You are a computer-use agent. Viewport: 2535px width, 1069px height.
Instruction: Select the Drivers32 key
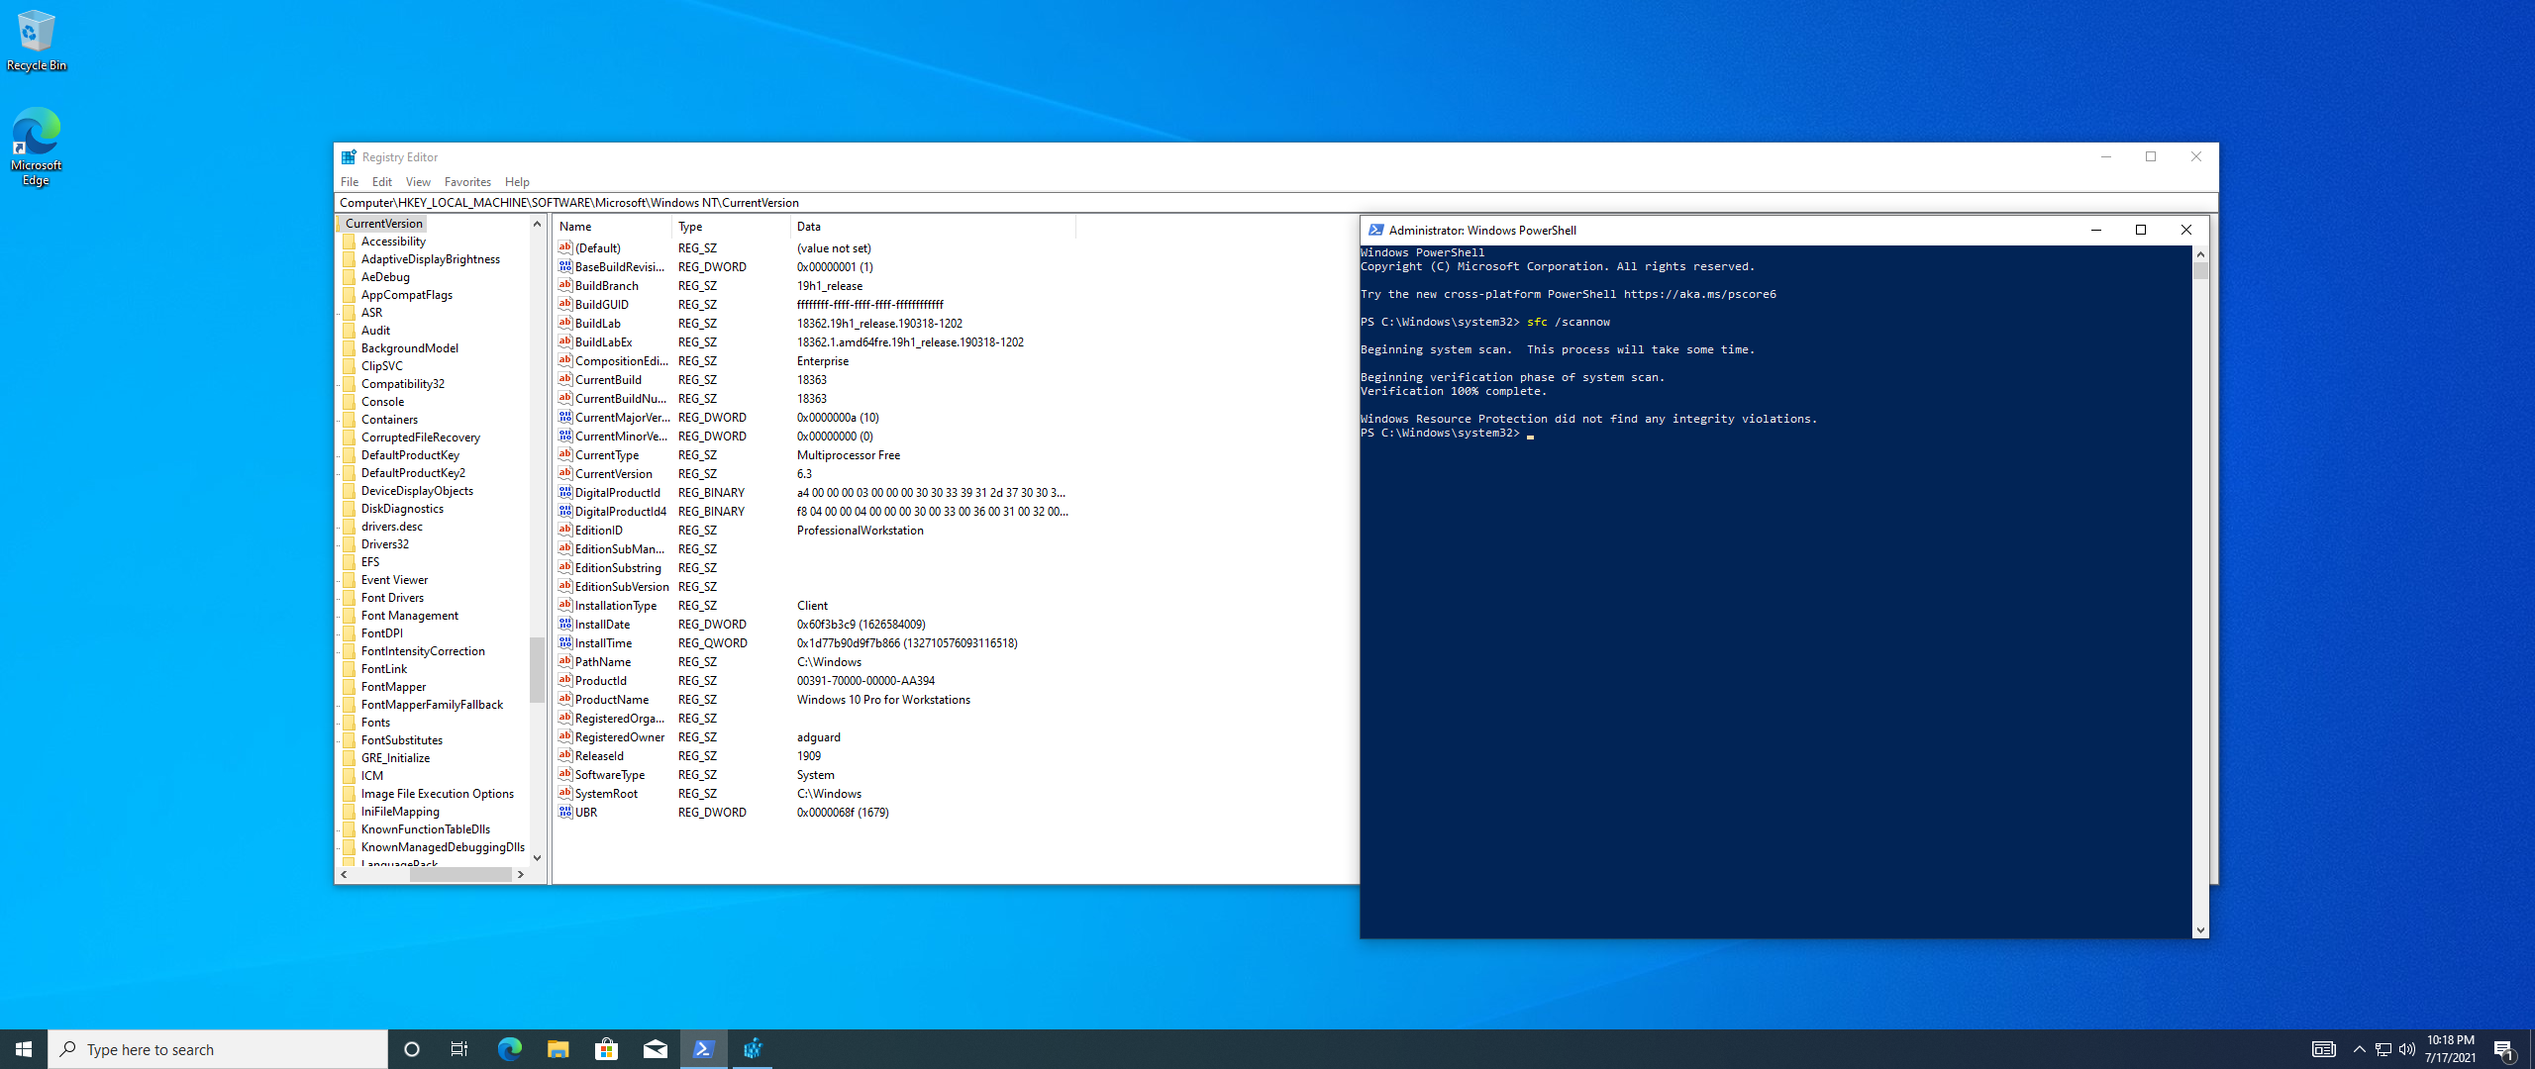(x=385, y=544)
